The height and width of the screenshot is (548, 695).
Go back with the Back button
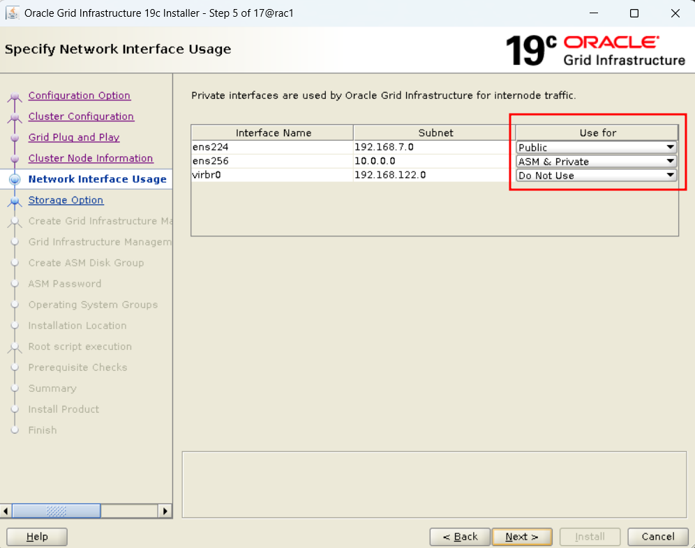tap(460, 537)
